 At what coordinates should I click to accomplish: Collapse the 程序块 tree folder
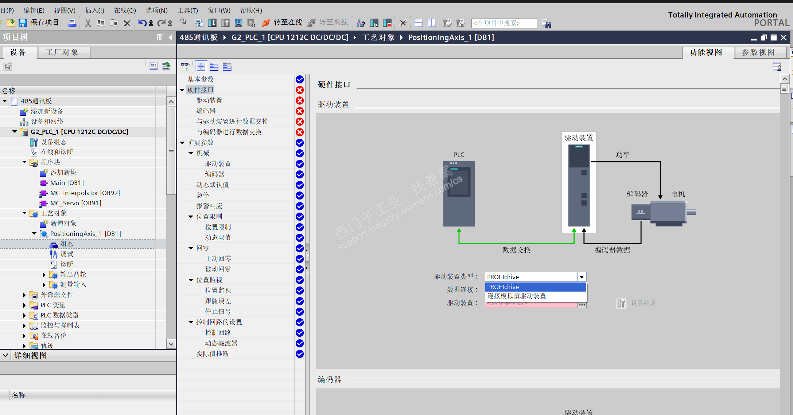pos(24,162)
